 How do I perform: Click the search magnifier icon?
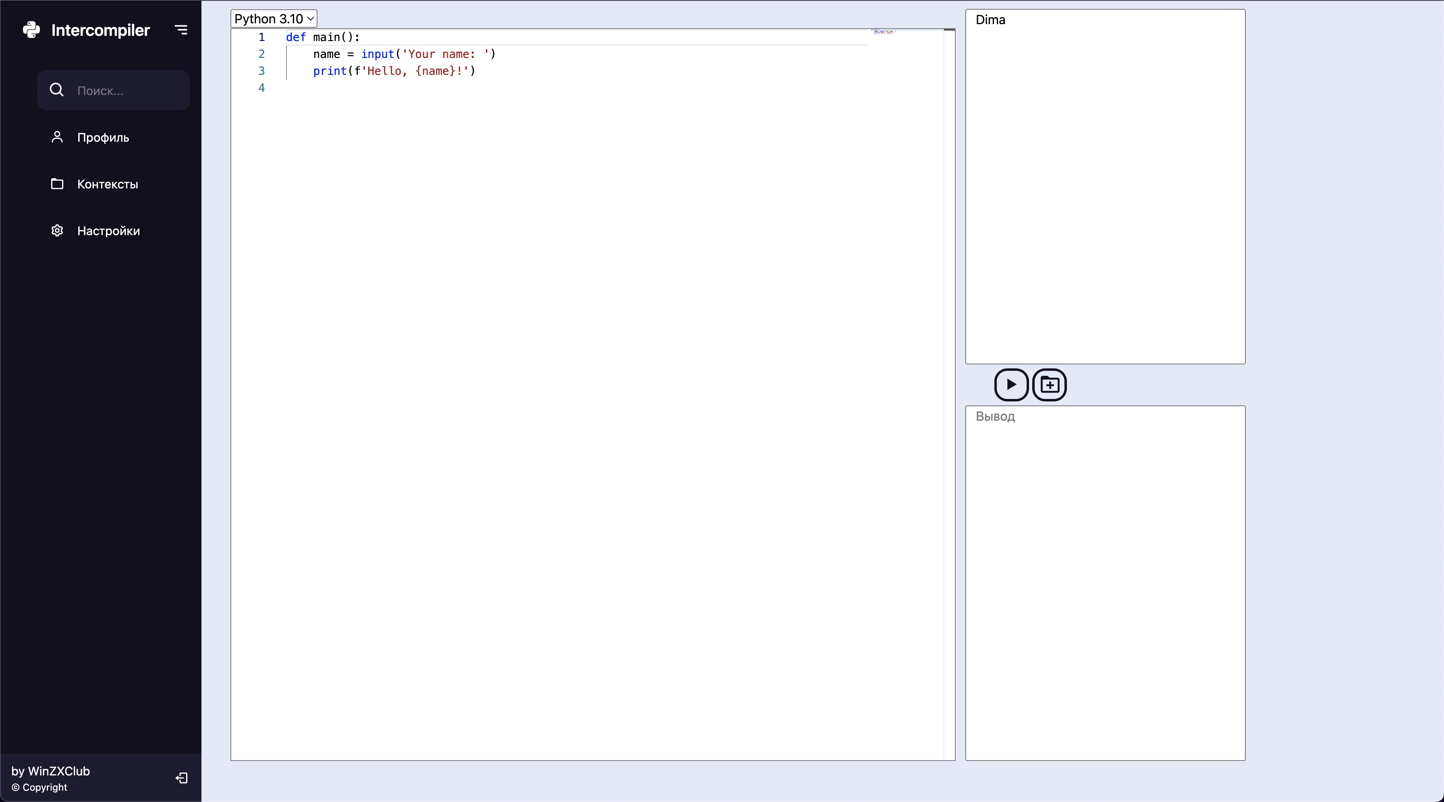57,90
